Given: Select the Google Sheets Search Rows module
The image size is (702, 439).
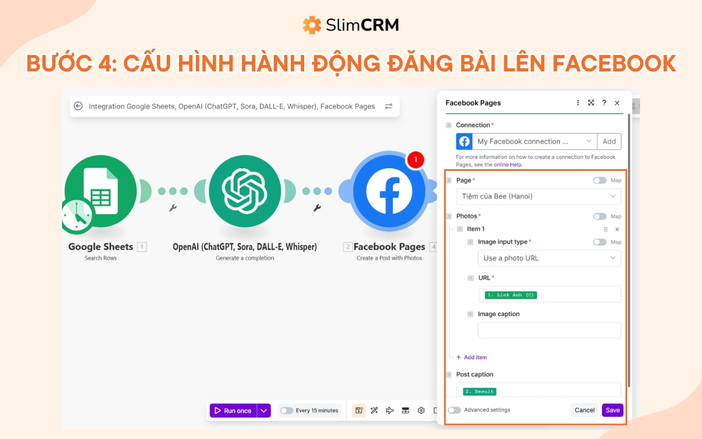Looking at the screenshot, I should point(101,190).
